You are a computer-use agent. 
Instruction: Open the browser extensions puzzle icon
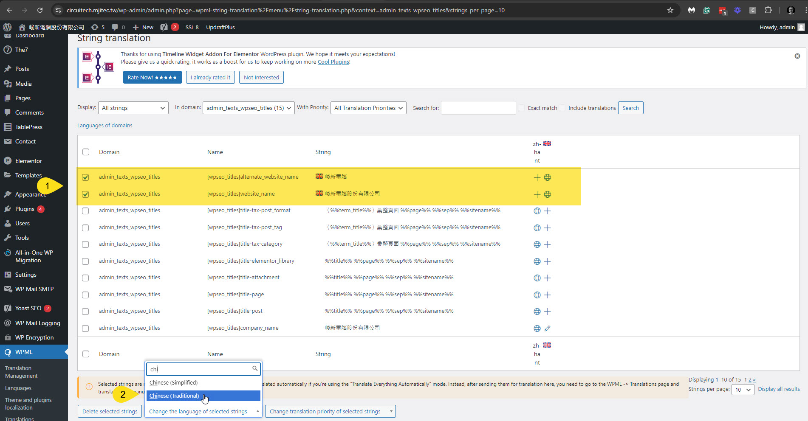tap(768, 10)
